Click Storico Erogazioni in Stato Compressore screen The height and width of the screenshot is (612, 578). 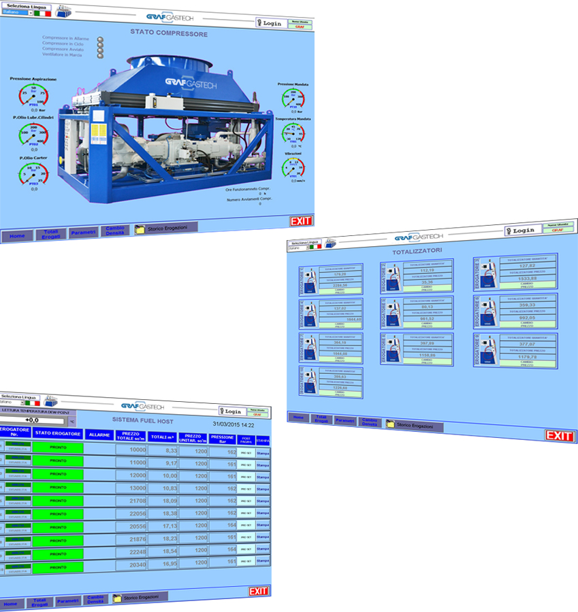[165, 228]
